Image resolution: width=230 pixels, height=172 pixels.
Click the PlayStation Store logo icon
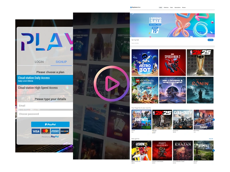click(x=131, y=7)
